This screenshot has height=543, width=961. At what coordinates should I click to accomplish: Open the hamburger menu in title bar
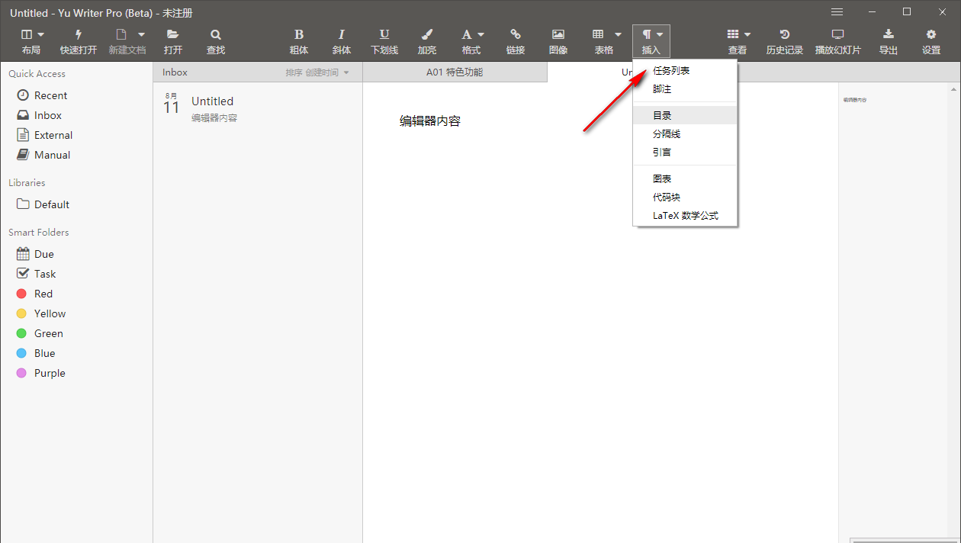pyautogui.click(x=837, y=12)
